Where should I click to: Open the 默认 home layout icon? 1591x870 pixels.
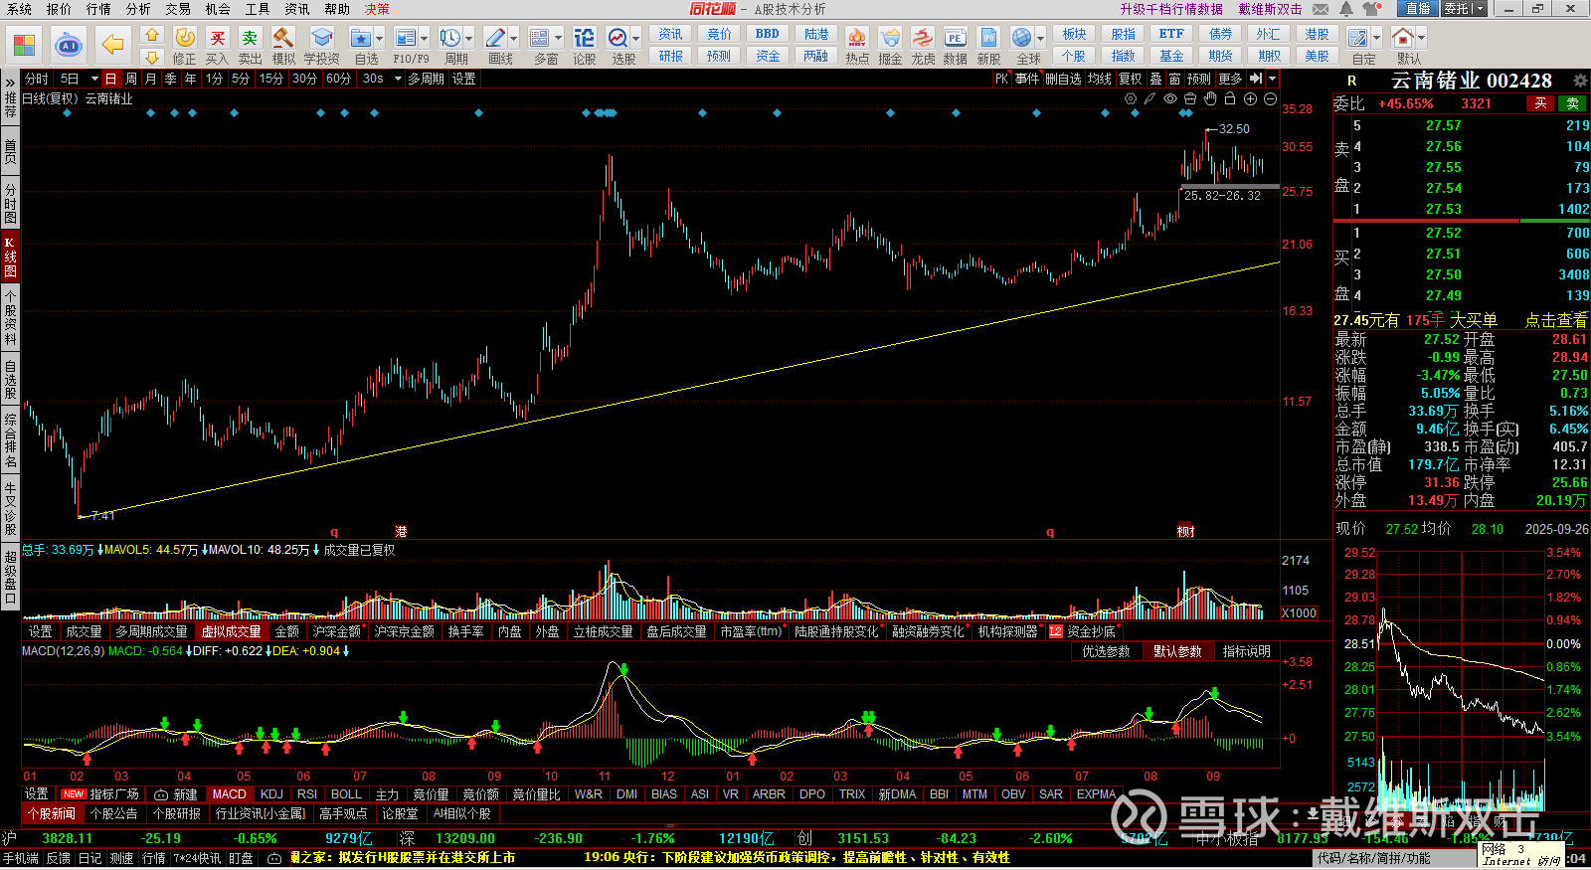[x=1402, y=38]
